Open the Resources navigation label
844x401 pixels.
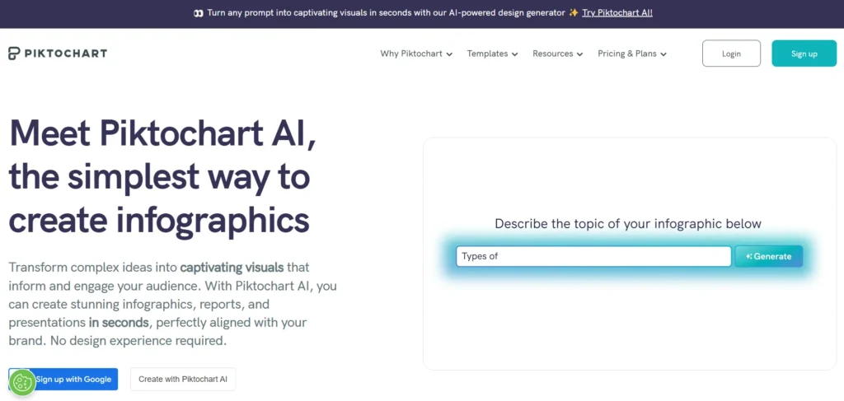click(552, 54)
